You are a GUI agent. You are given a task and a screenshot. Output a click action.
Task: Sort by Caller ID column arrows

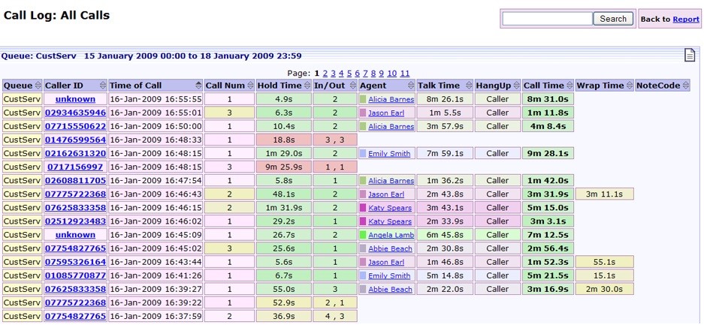(x=102, y=86)
